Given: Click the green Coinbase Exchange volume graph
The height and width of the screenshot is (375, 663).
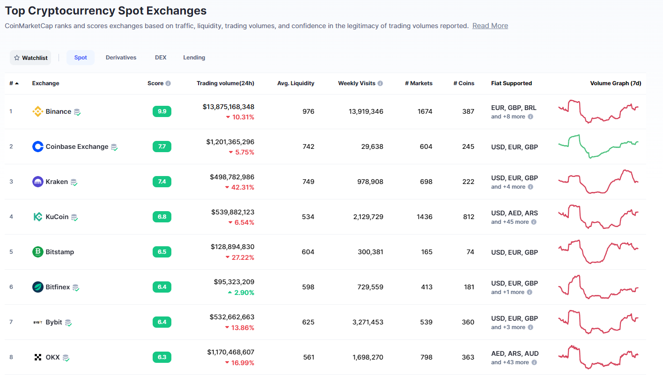Looking at the screenshot, I should tap(598, 147).
